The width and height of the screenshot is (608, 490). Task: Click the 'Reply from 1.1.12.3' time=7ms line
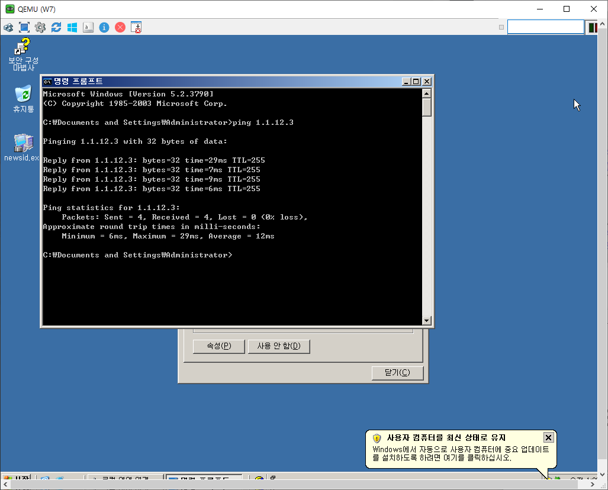[x=152, y=170]
